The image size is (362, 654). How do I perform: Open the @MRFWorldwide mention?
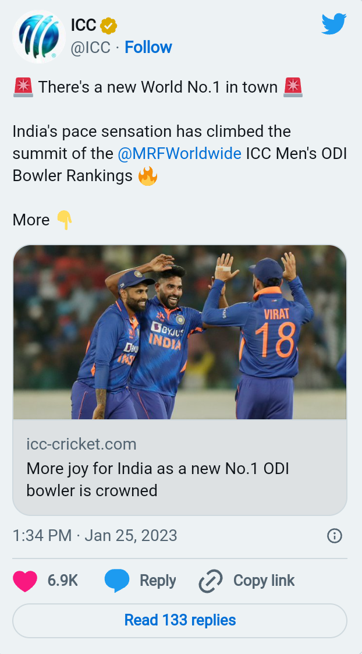pyautogui.click(x=179, y=153)
